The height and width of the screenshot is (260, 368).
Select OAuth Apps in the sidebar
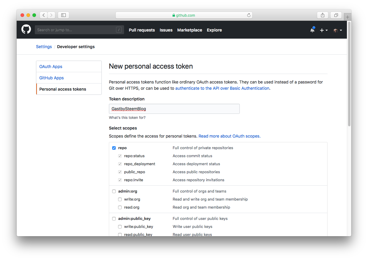[x=51, y=67]
